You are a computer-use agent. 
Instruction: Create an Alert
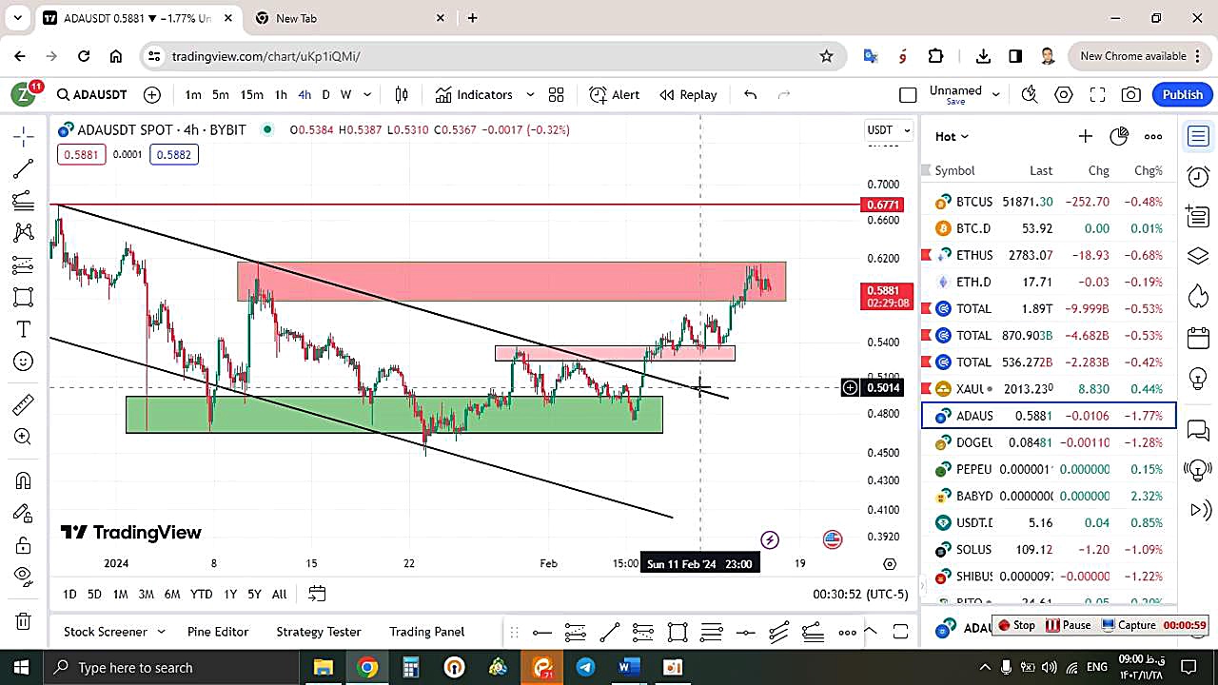pos(614,94)
